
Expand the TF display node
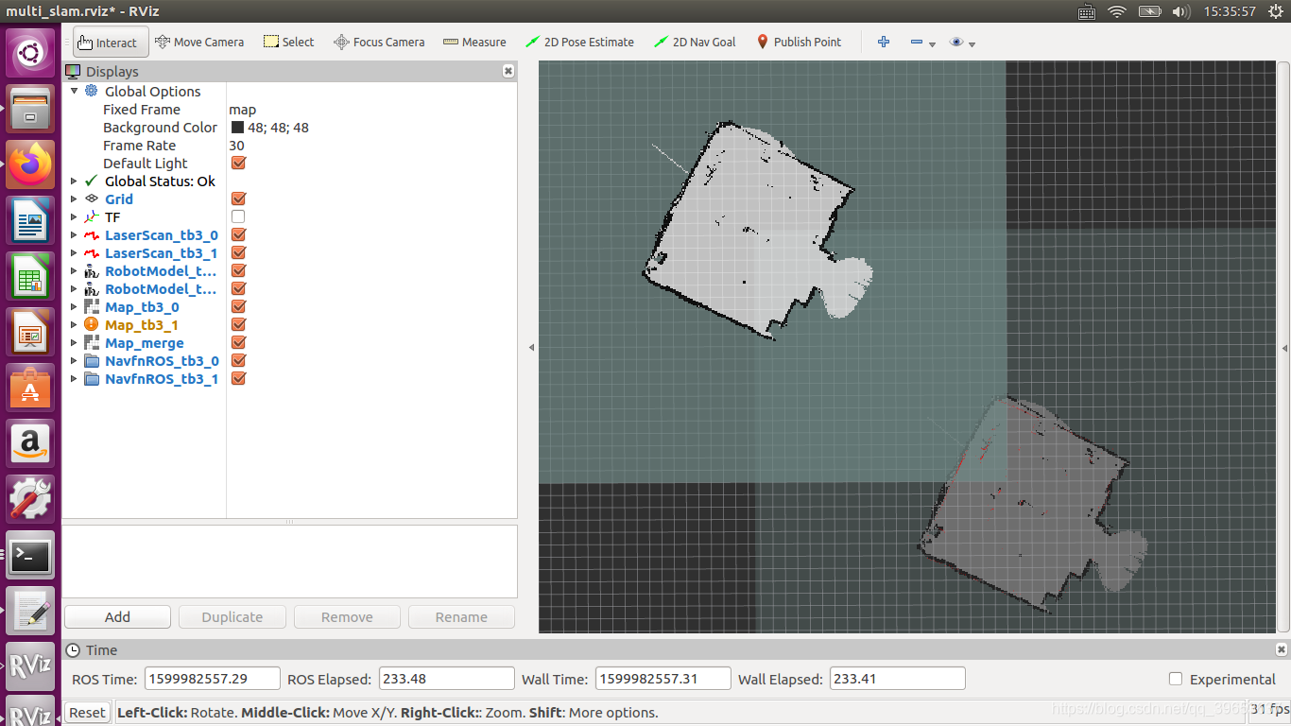[75, 216]
